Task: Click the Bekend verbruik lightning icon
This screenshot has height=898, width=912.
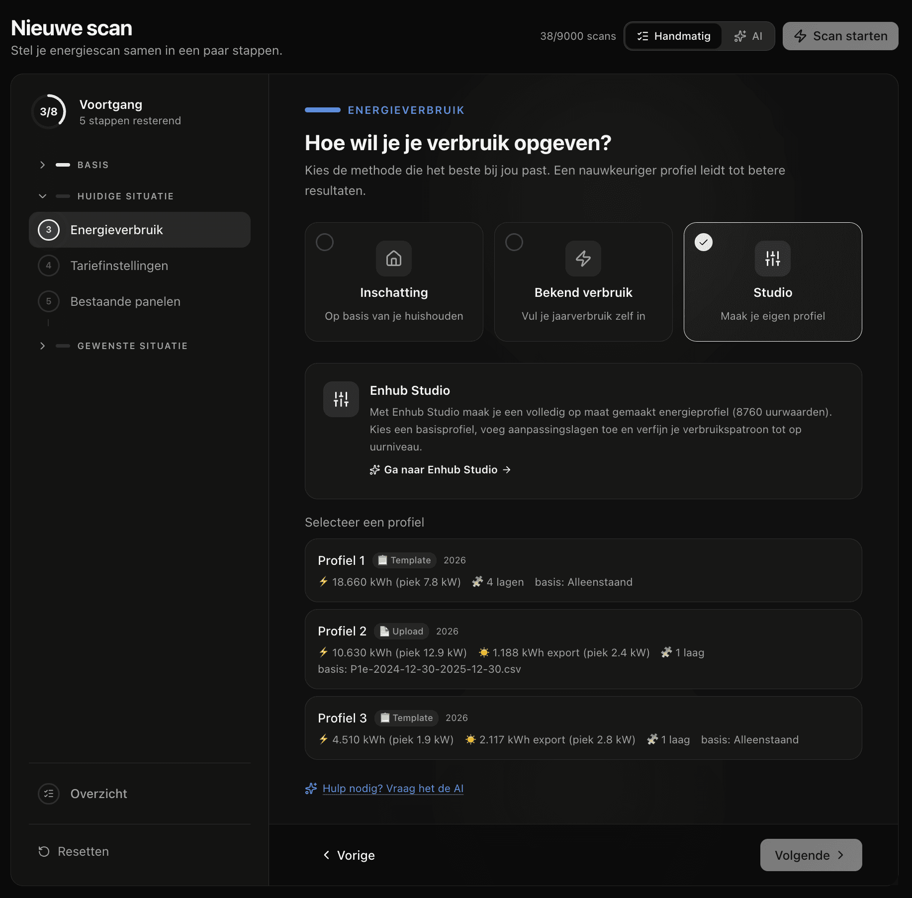Action: [583, 259]
